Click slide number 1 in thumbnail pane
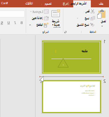 [x=105, y=42]
